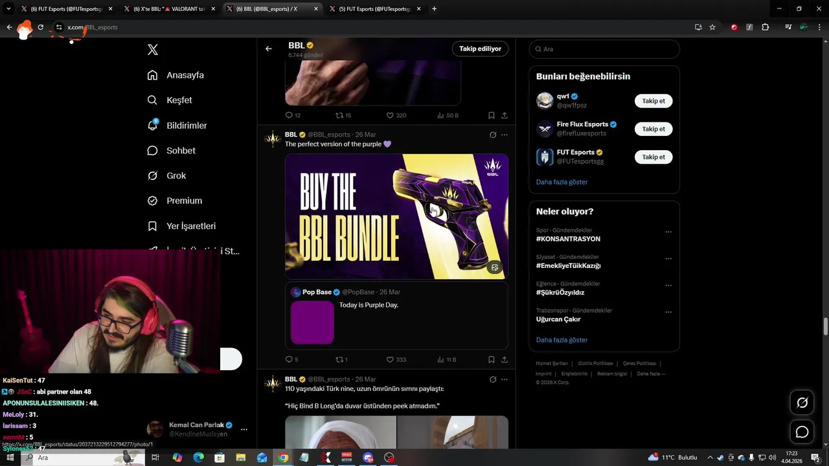
Task: Open Yer İşaretleri bookmarks
Action: [x=181, y=226]
